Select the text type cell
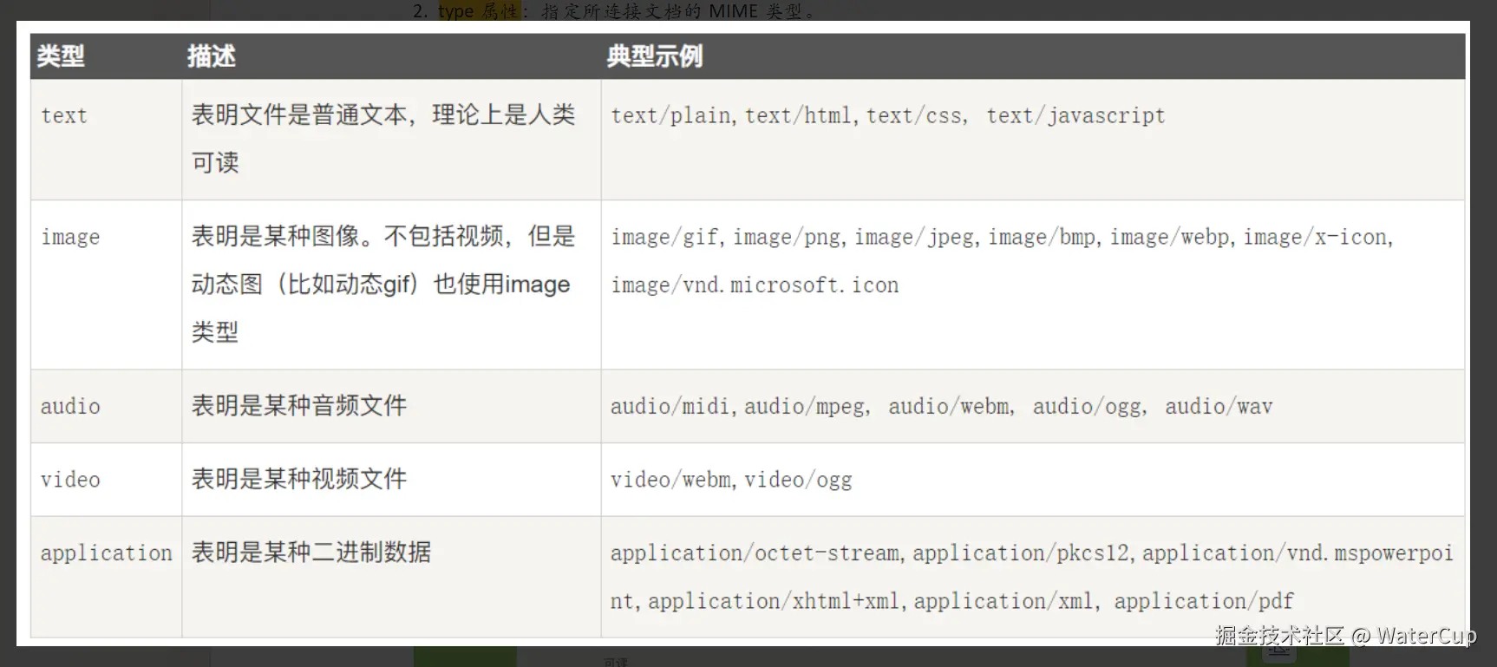 click(x=64, y=115)
